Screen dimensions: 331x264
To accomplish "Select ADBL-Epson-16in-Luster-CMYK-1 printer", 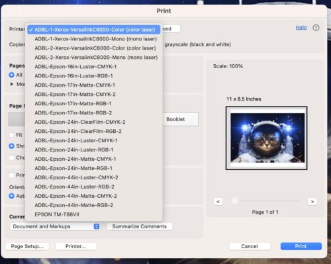I will point(94,67).
